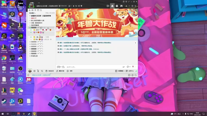
Task: Click the skin shirt icon in title bar
Action: point(126,2)
